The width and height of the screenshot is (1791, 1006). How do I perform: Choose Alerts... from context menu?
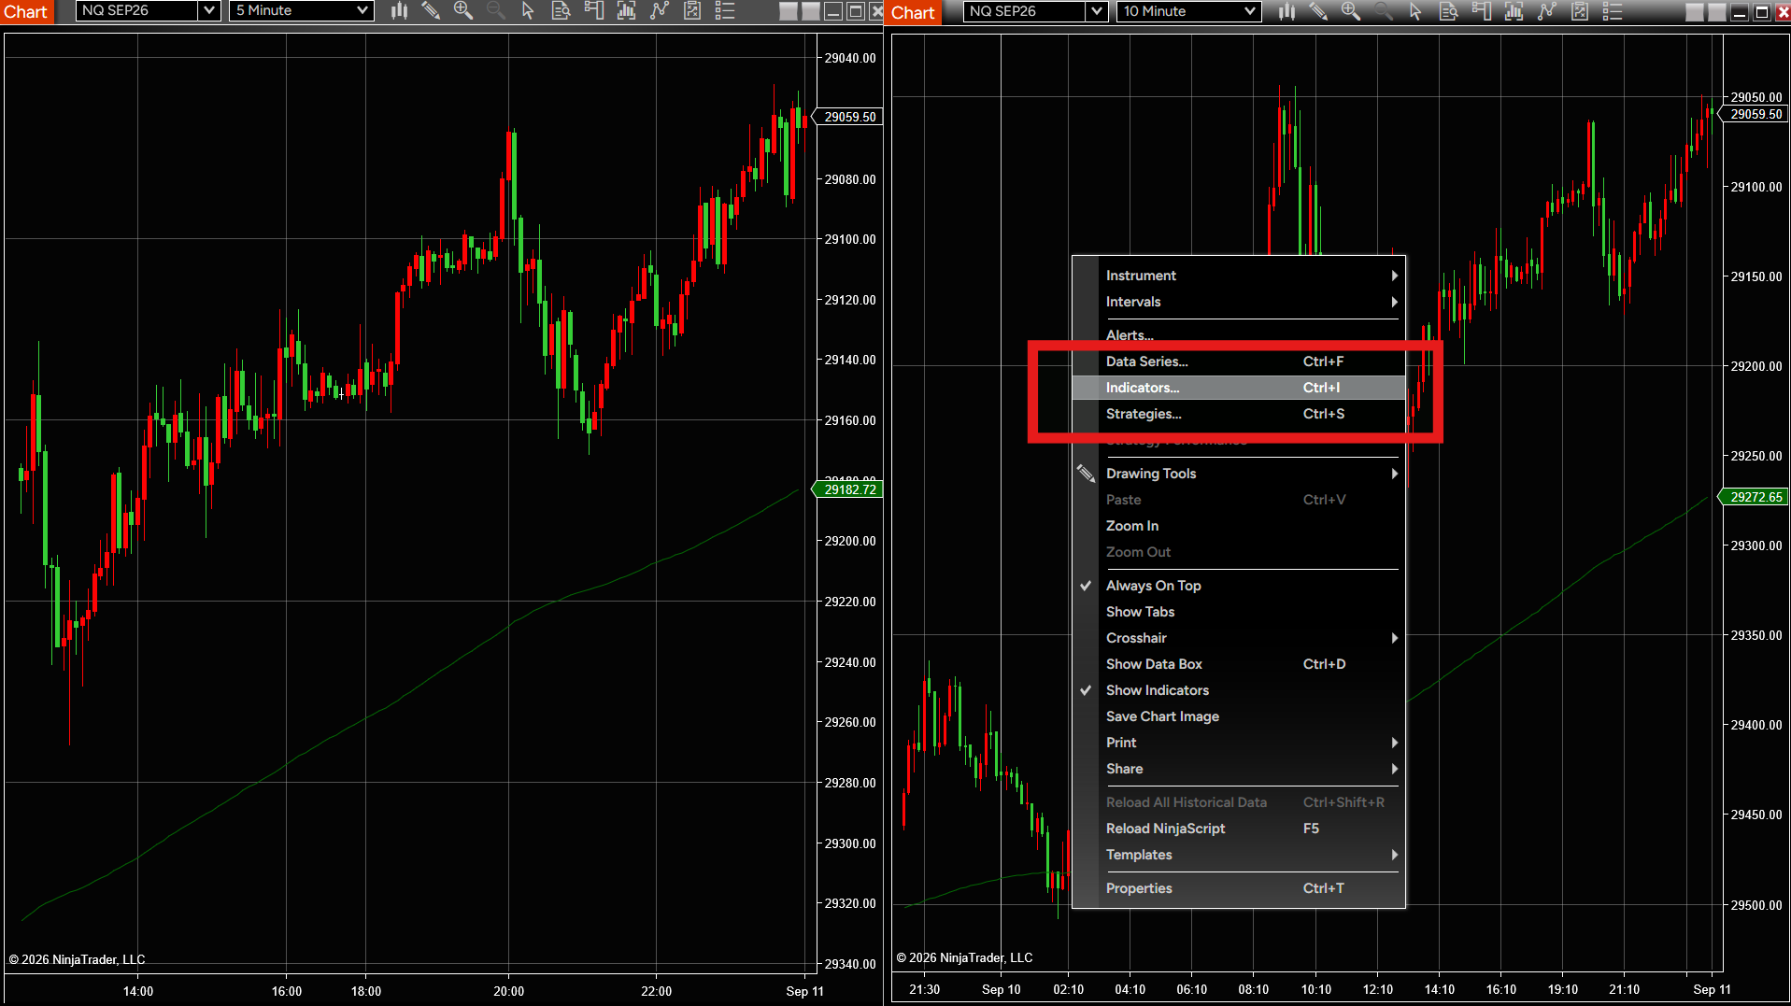coord(1238,335)
